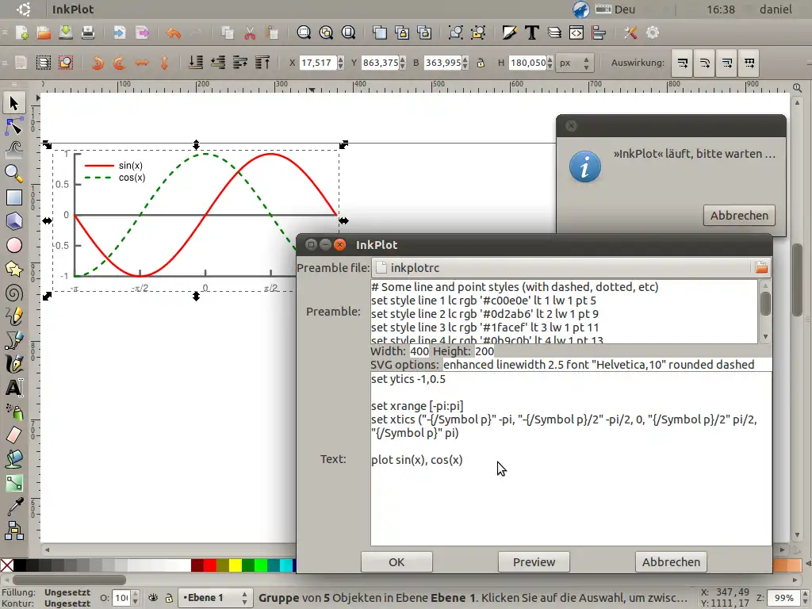Open document properties with the gear icon

[x=653, y=33]
